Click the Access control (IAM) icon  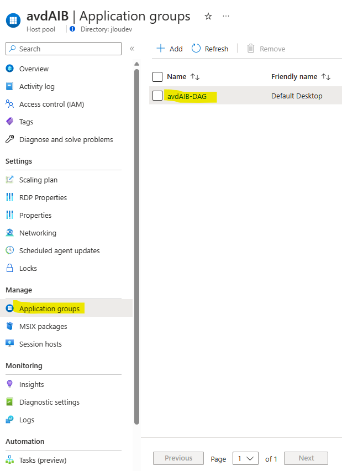pyautogui.click(x=9, y=104)
